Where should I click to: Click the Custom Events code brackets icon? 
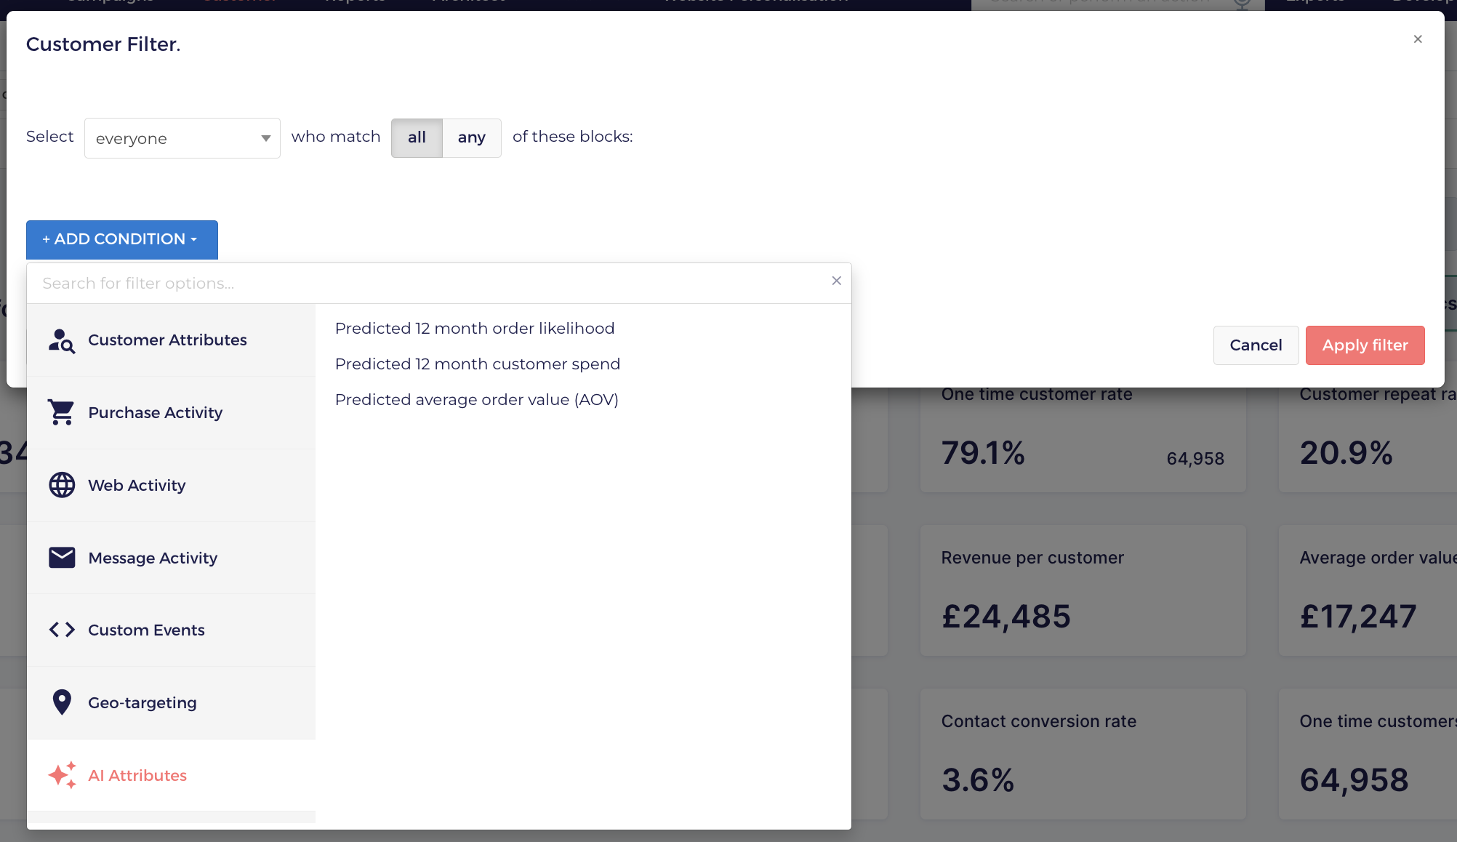[x=62, y=630]
